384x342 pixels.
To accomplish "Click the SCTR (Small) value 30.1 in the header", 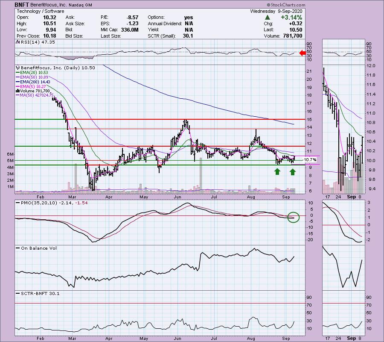I will (x=188, y=36).
